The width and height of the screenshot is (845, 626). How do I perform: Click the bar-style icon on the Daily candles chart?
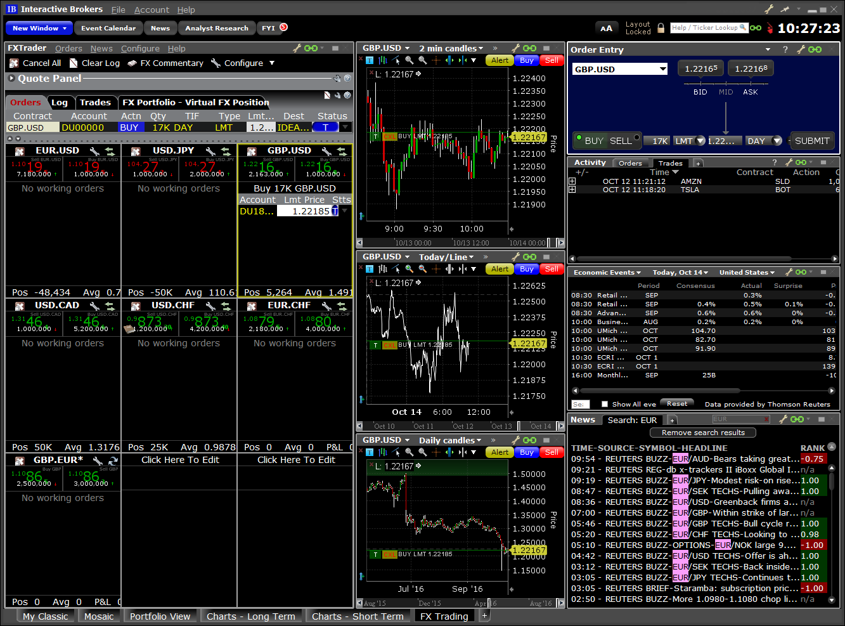point(383,452)
